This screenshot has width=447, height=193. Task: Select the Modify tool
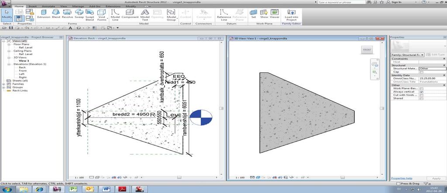click(x=6, y=14)
